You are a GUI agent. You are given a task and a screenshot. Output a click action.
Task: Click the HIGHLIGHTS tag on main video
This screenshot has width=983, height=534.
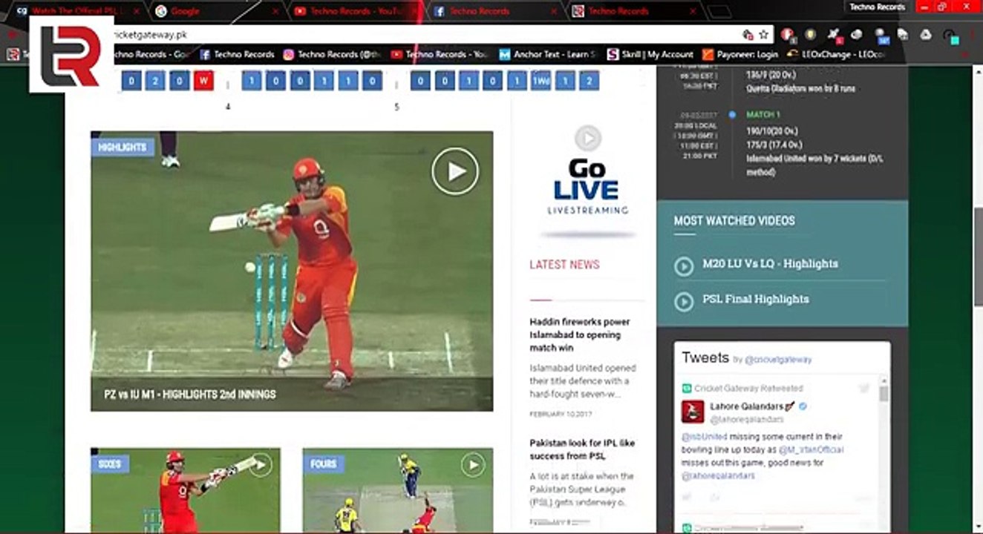pos(123,147)
